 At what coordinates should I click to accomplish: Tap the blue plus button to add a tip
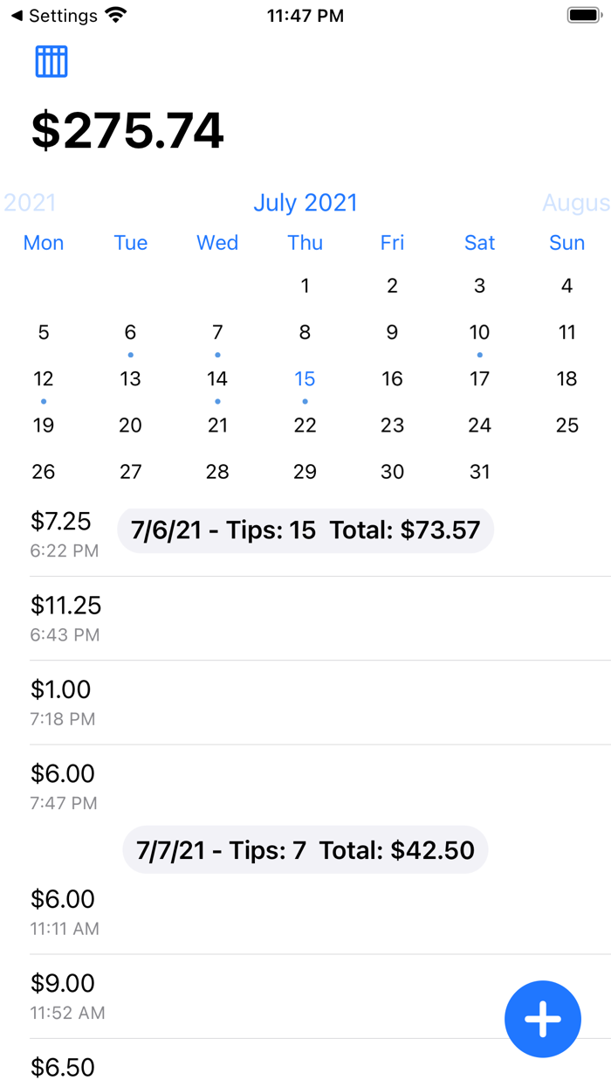tap(543, 1019)
